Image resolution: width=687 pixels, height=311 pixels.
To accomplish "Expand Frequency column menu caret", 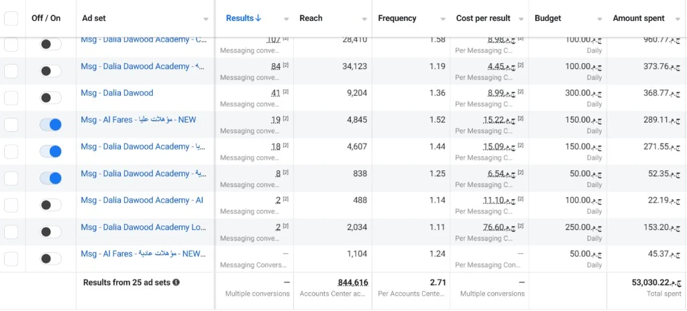I will click(443, 19).
